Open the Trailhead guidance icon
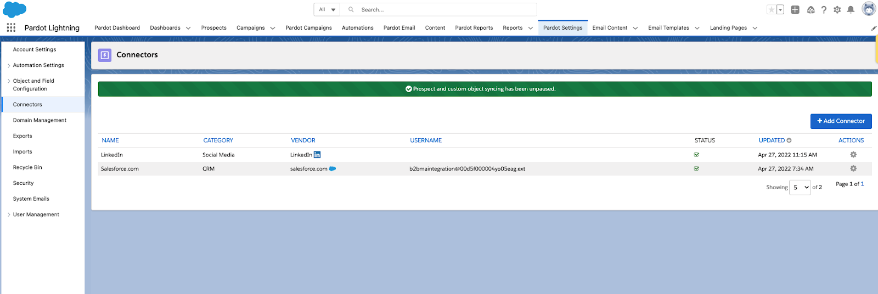This screenshot has height=294, width=878. tap(811, 9)
